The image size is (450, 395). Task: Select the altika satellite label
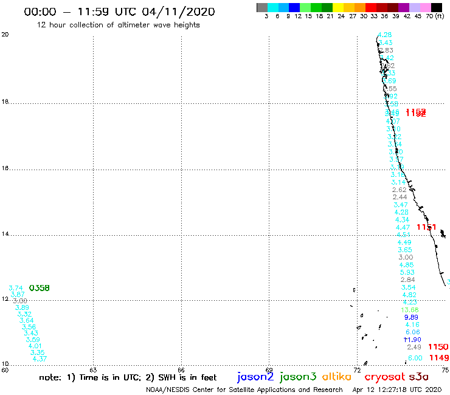tap(336, 377)
